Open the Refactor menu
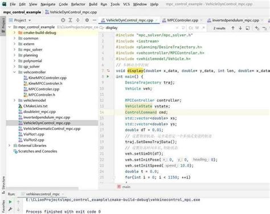 tap(78, 4)
